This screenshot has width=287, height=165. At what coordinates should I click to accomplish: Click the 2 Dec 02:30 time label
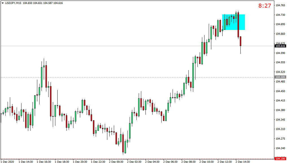[x=134, y=162]
